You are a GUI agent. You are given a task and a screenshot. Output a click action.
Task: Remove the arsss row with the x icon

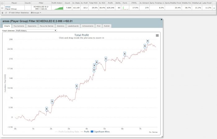pos(214,8)
